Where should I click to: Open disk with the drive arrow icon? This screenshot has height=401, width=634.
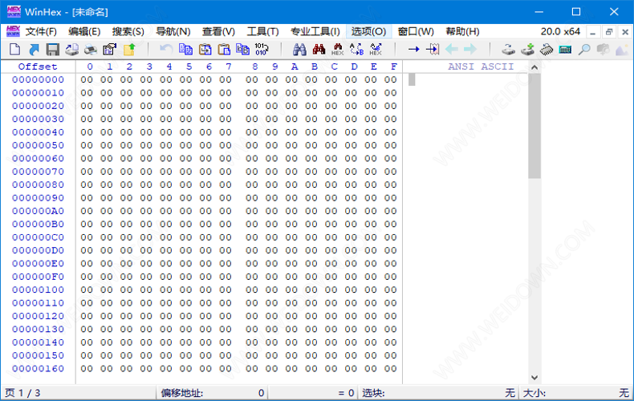pos(508,49)
